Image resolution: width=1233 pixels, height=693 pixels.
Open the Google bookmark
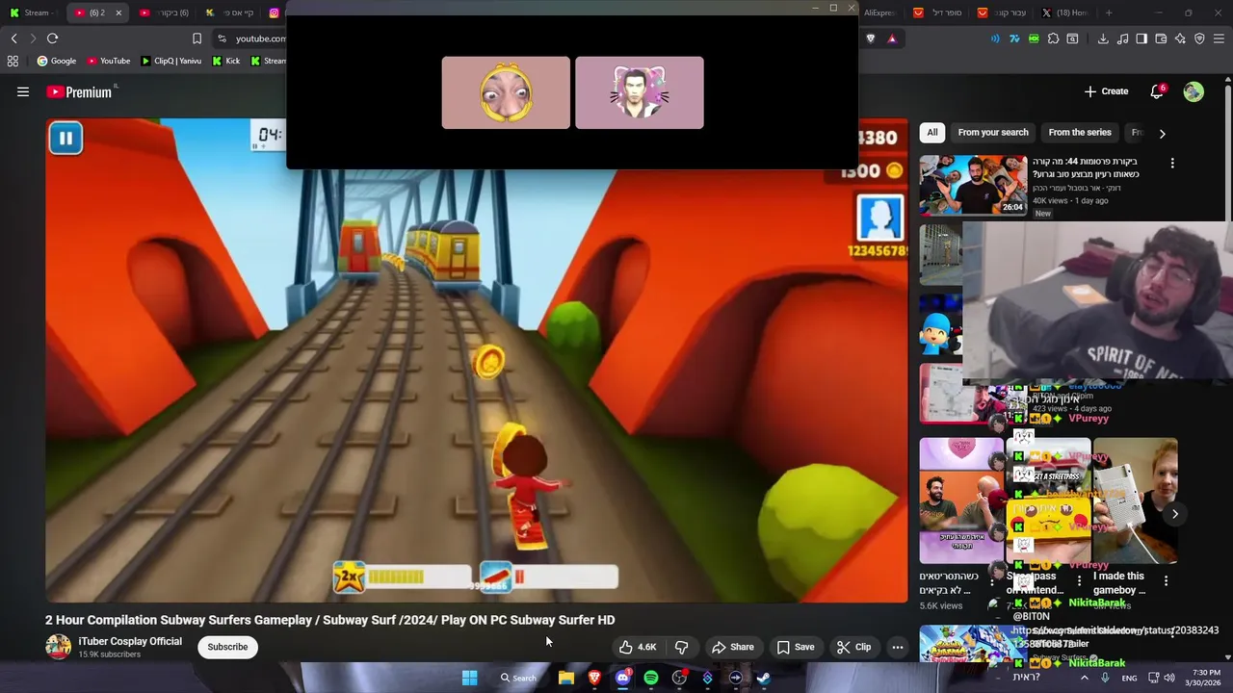pyautogui.click(x=56, y=61)
